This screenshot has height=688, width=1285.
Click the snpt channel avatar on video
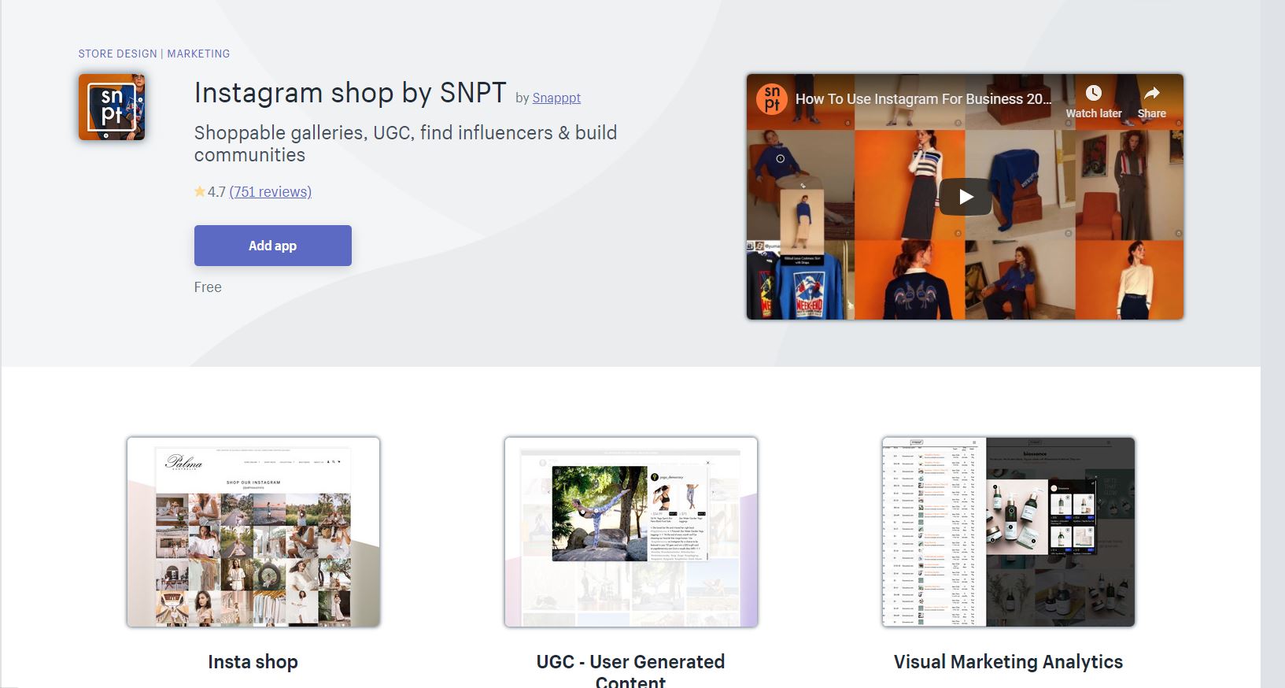click(772, 99)
